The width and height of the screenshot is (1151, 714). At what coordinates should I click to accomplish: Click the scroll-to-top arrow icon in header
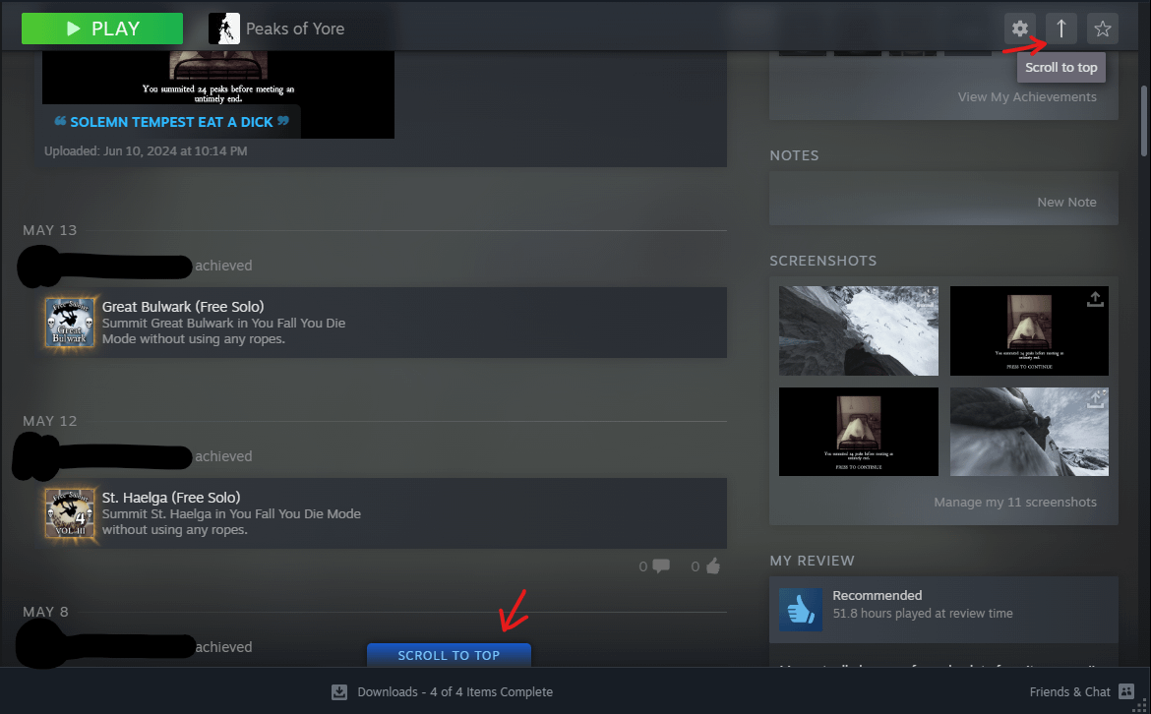click(1061, 29)
